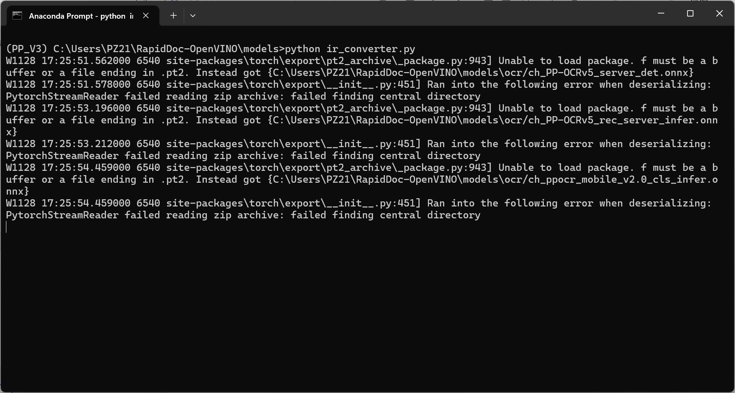Minimize the terminal window

point(660,14)
